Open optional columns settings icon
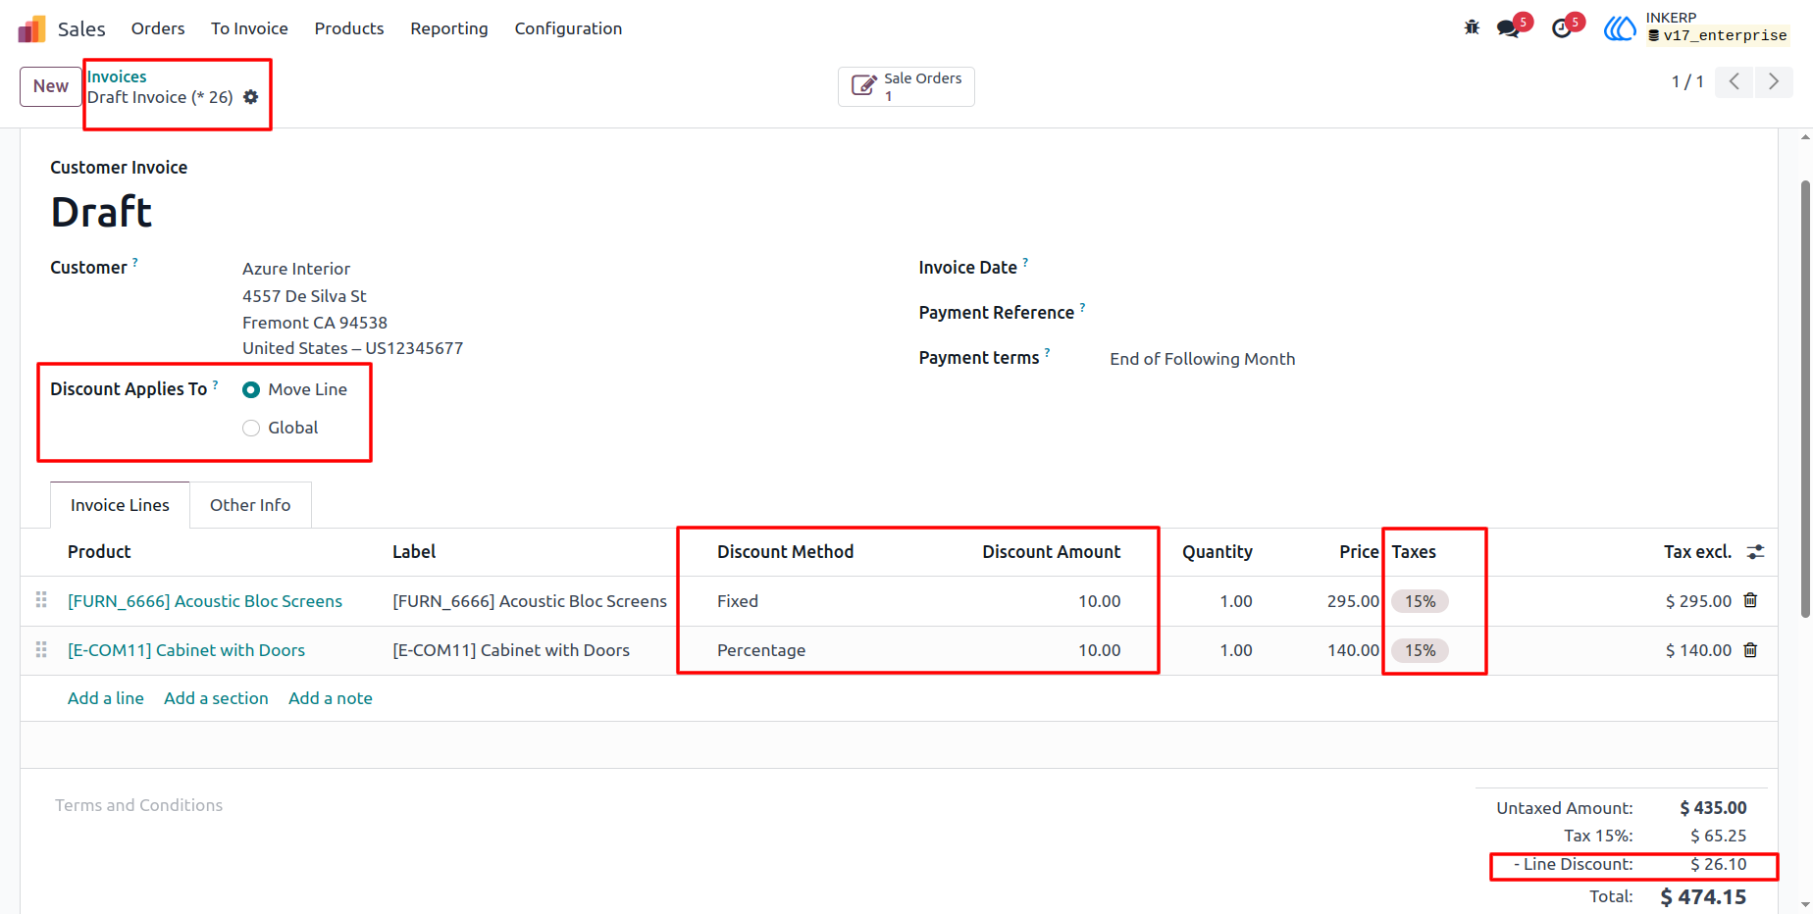This screenshot has width=1813, height=914. point(1756,552)
